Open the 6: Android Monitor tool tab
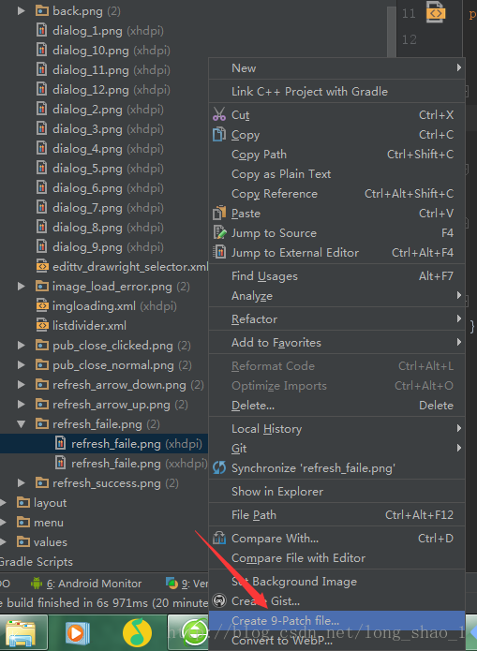The height and width of the screenshot is (651, 477). click(86, 583)
